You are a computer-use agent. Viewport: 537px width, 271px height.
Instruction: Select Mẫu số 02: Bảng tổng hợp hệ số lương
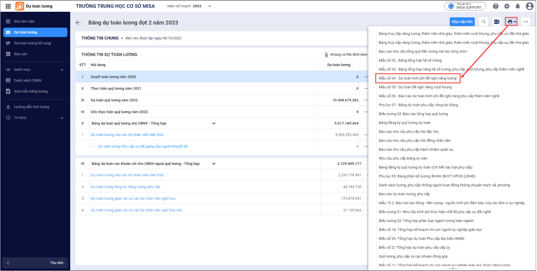click(410, 60)
